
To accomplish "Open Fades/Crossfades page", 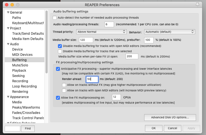I will tap(26, 112).
